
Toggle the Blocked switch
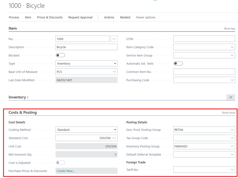click(60, 55)
